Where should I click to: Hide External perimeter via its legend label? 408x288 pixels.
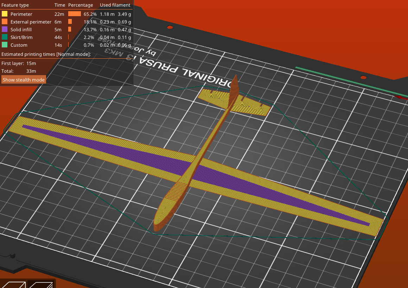click(x=31, y=22)
